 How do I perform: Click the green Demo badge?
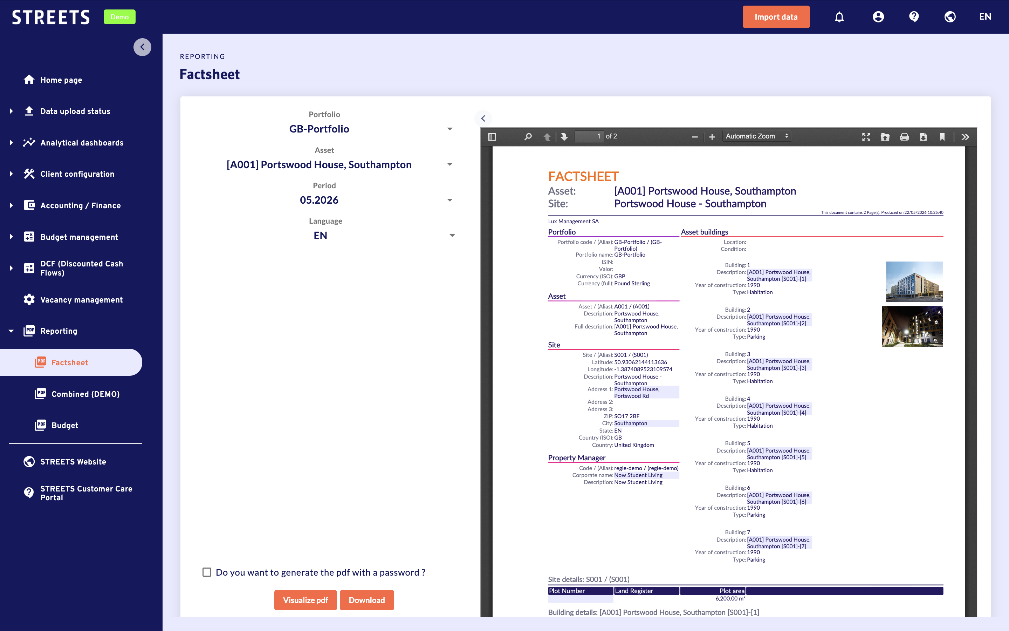[119, 17]
